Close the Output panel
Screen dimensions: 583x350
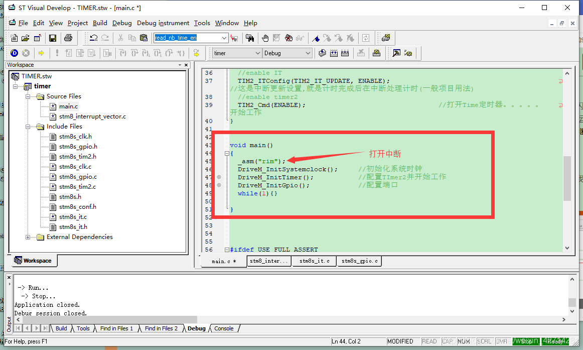point(10,277)
